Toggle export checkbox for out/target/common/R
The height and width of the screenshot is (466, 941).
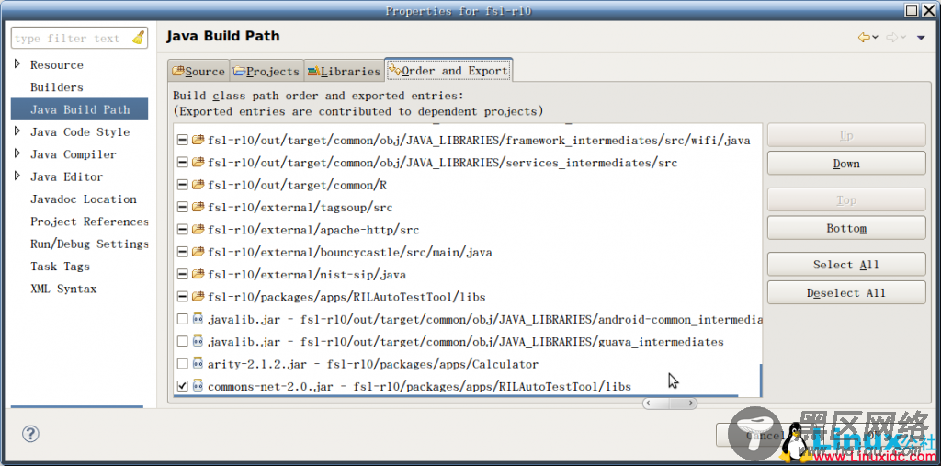(x=183, y=185)
